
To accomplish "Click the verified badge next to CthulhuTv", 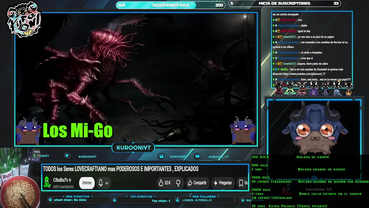I will tap(70, 180).
